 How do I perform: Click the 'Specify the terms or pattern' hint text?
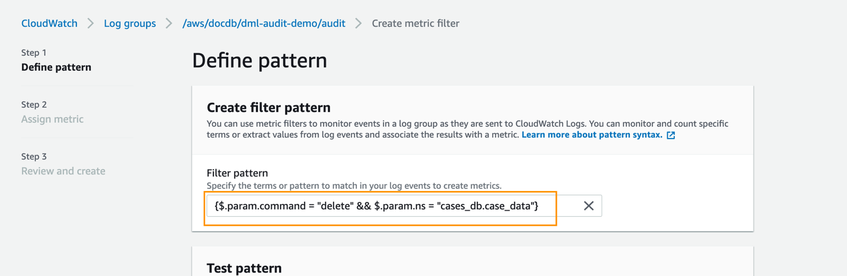(353, 186)
